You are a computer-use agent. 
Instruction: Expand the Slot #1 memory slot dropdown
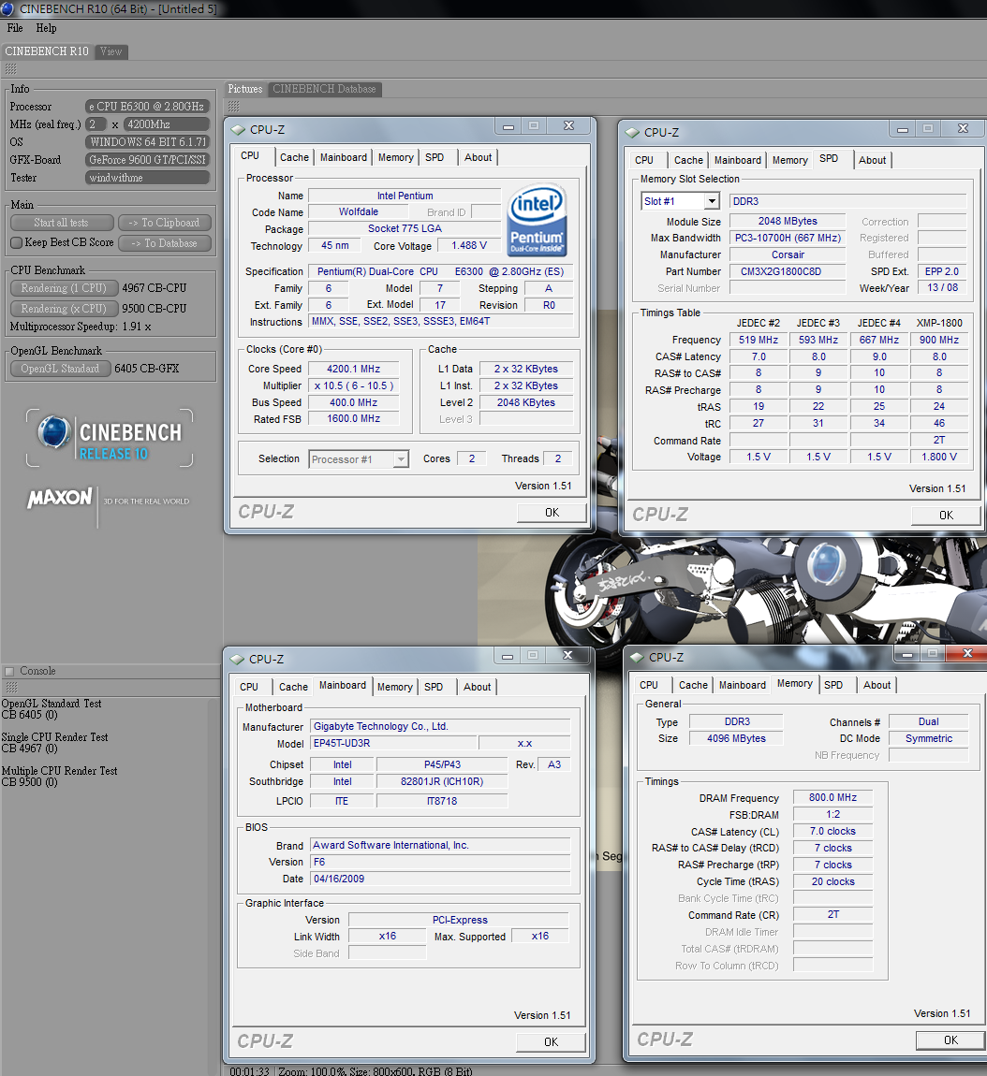click(713, 201)
